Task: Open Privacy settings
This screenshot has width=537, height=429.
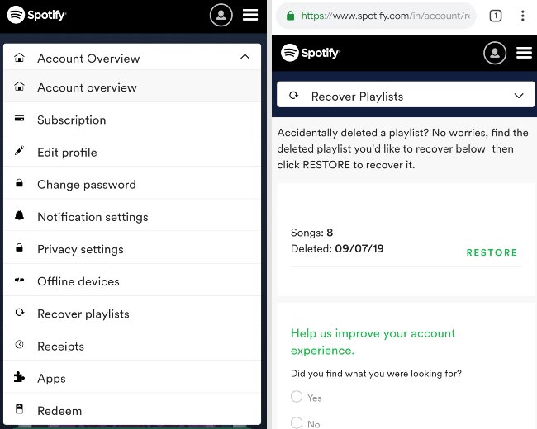Action: (x=132, y=248)
